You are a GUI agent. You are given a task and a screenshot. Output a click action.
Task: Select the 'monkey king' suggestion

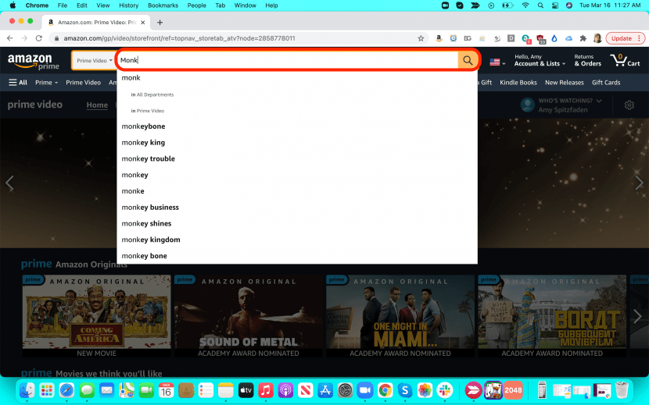(143, 143)
